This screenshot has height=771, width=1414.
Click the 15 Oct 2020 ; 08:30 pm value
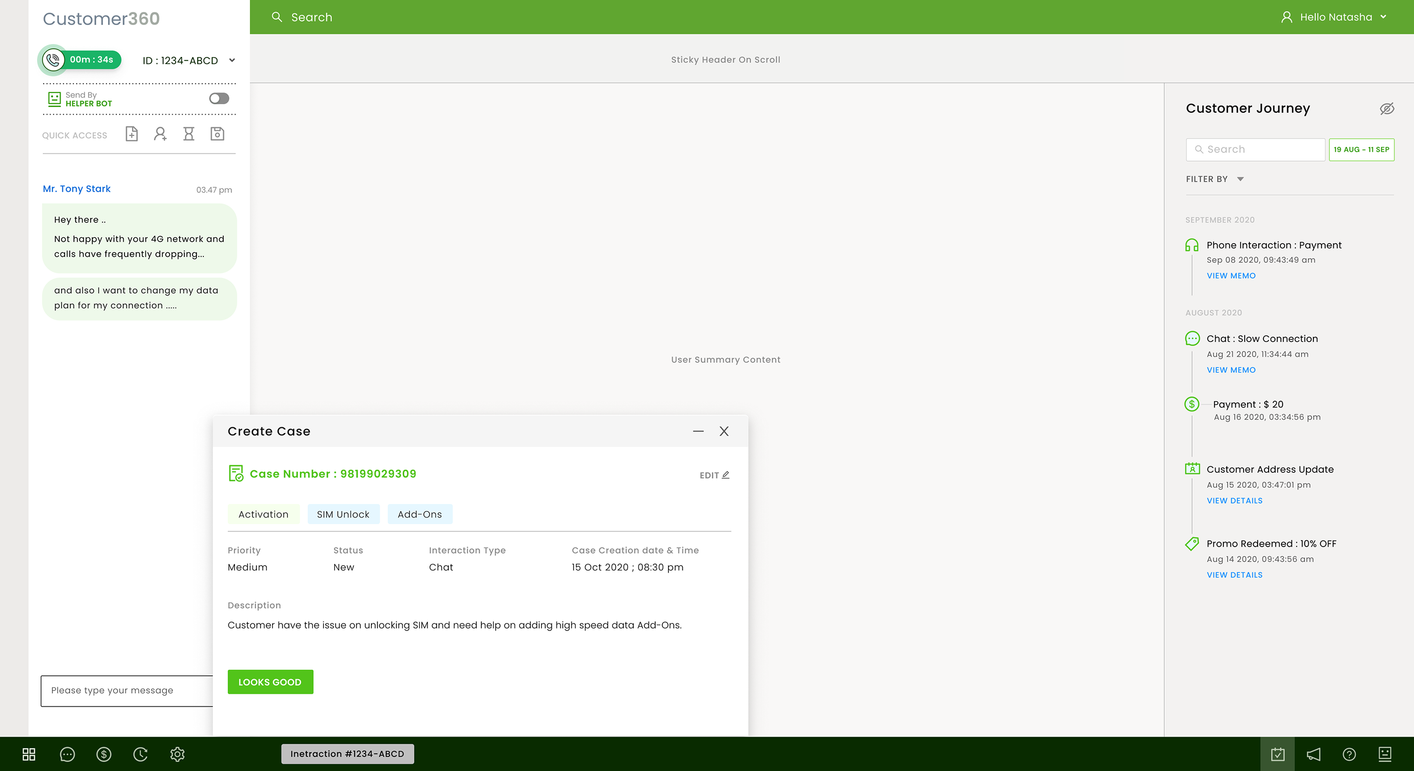(628, 567)
